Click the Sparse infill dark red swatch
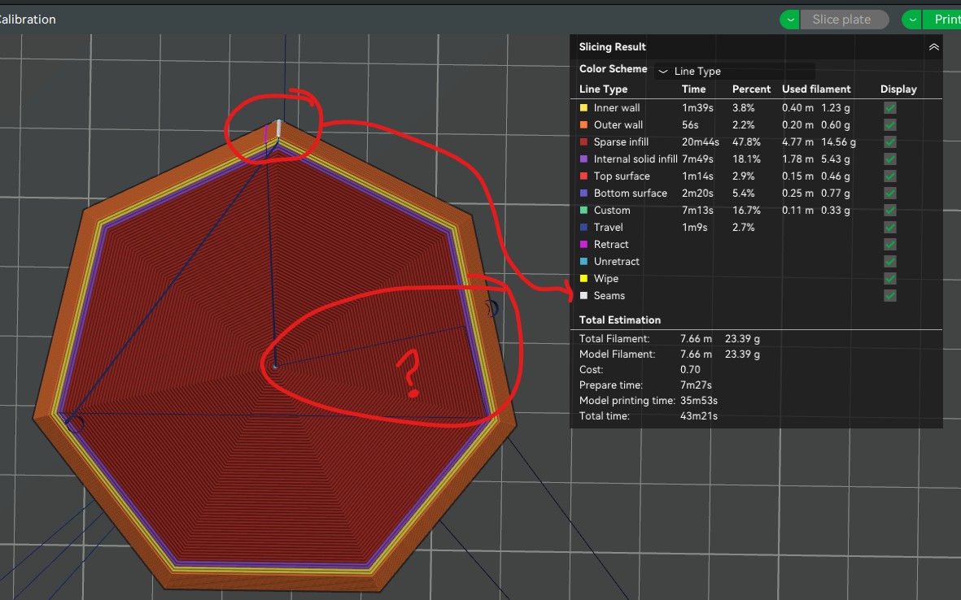 pos(583,142)
